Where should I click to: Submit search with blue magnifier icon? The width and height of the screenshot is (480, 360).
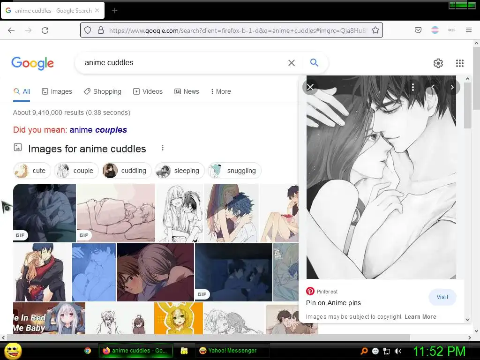coord(314,62)
